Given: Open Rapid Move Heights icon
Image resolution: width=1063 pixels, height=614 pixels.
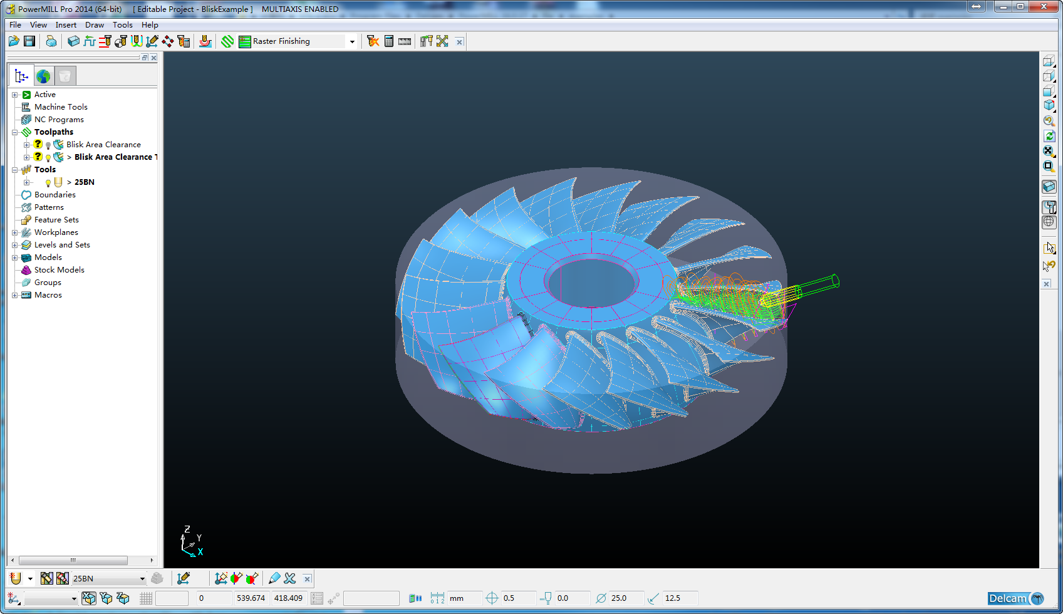Looking at the screenshot, I should [x=105, y=41].
